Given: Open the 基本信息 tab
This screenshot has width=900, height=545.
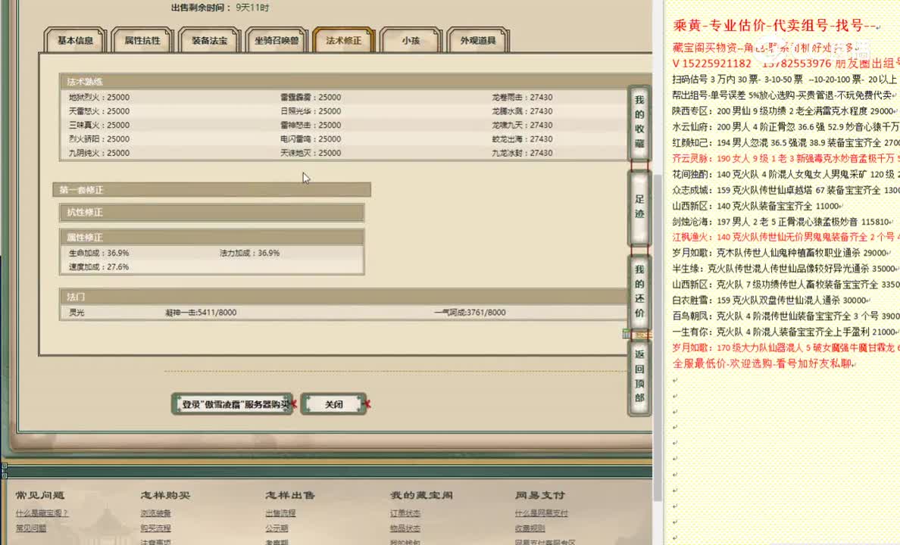Looking at the screenshot, I should (75, 40).
